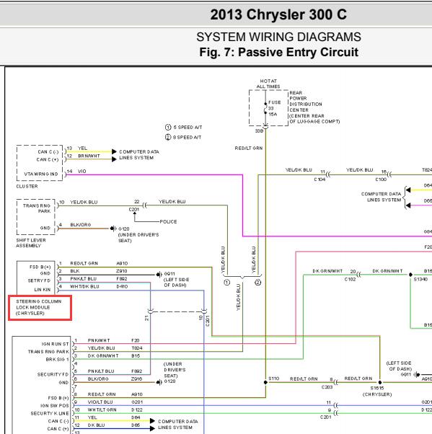
Task: Click the "IGN RUN ST" pin label
Action: [x=55, y=344]
